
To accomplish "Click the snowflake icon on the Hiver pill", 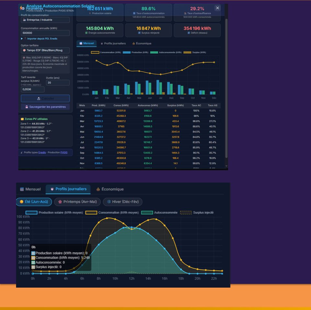I will pyautogui.click(x=109, y=202).
